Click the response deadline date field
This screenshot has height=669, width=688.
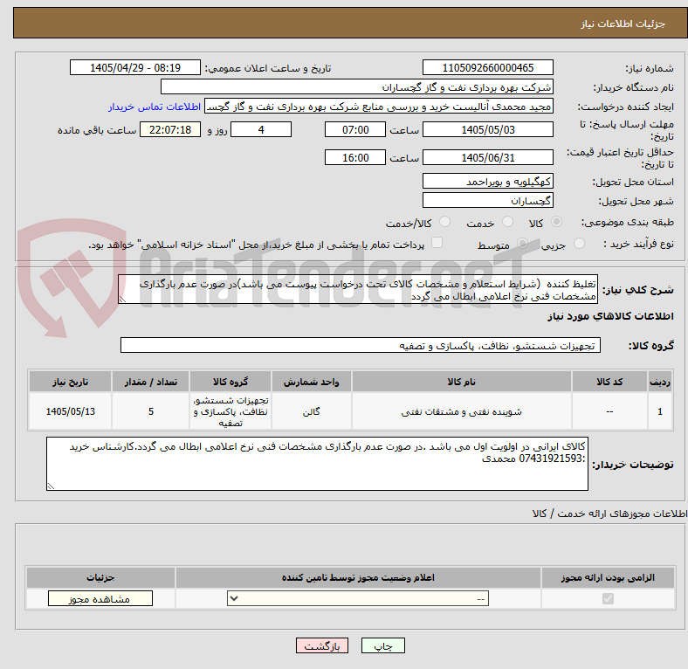click(x=487, y=130)
